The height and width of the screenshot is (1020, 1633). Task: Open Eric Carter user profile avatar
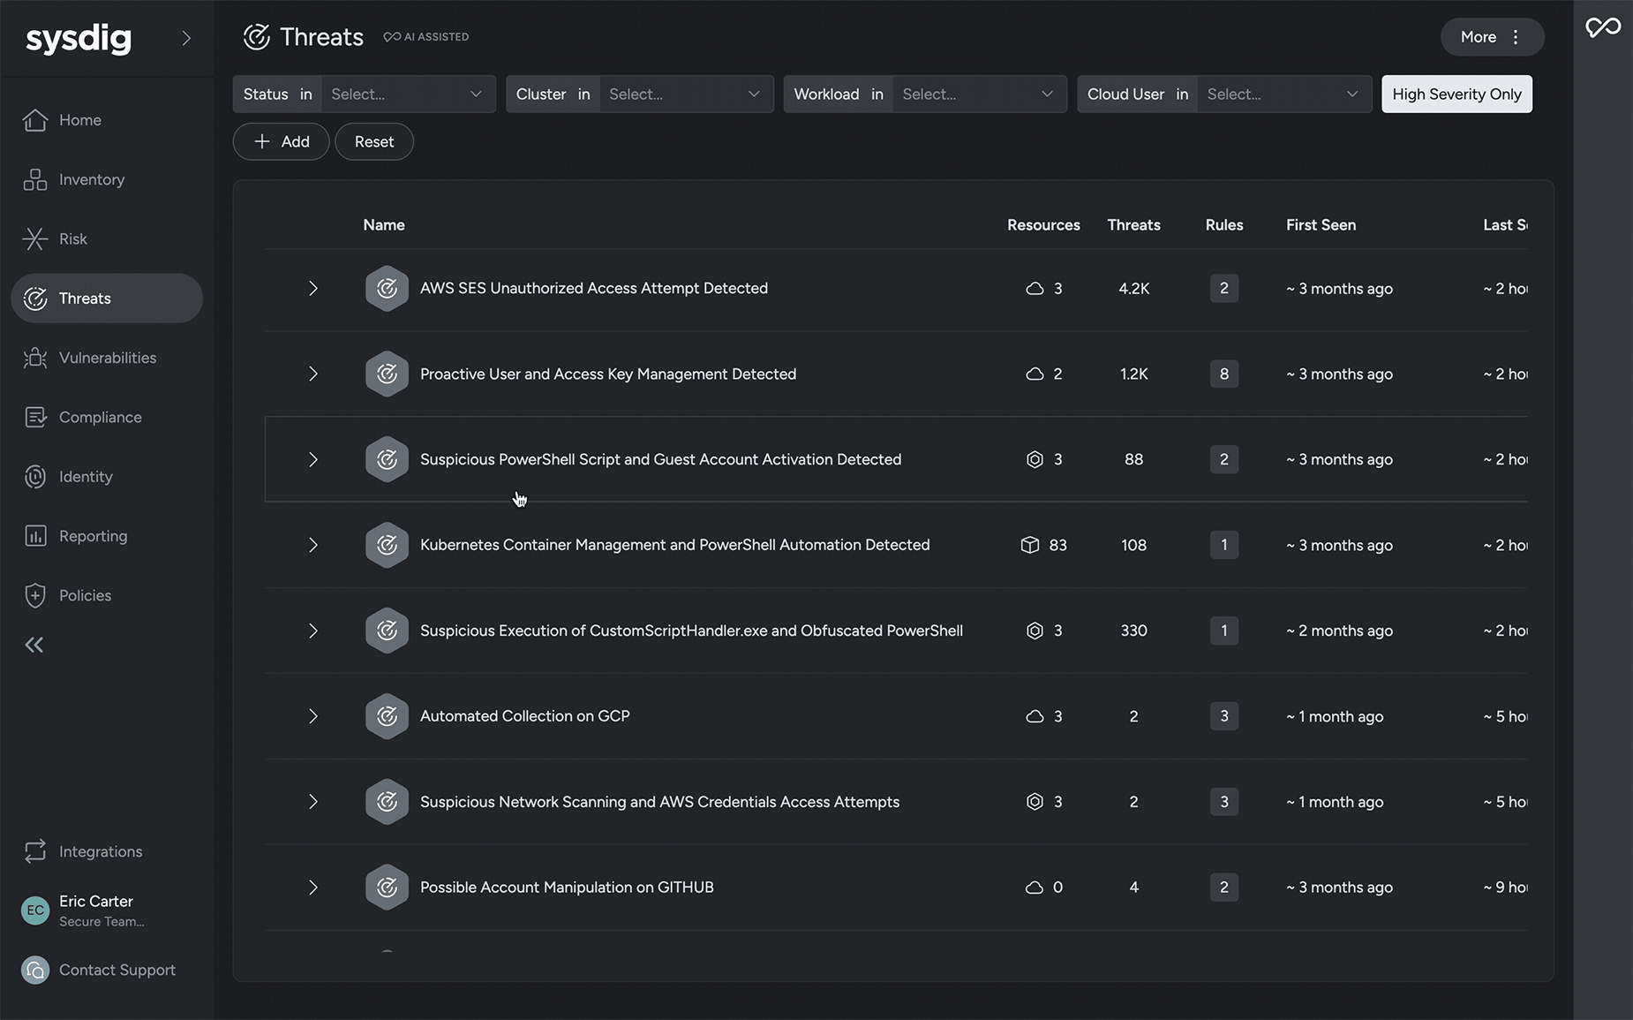click(35, 910)
